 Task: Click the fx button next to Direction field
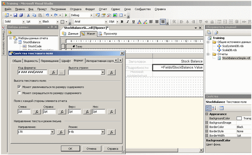[x=61, y=132]
